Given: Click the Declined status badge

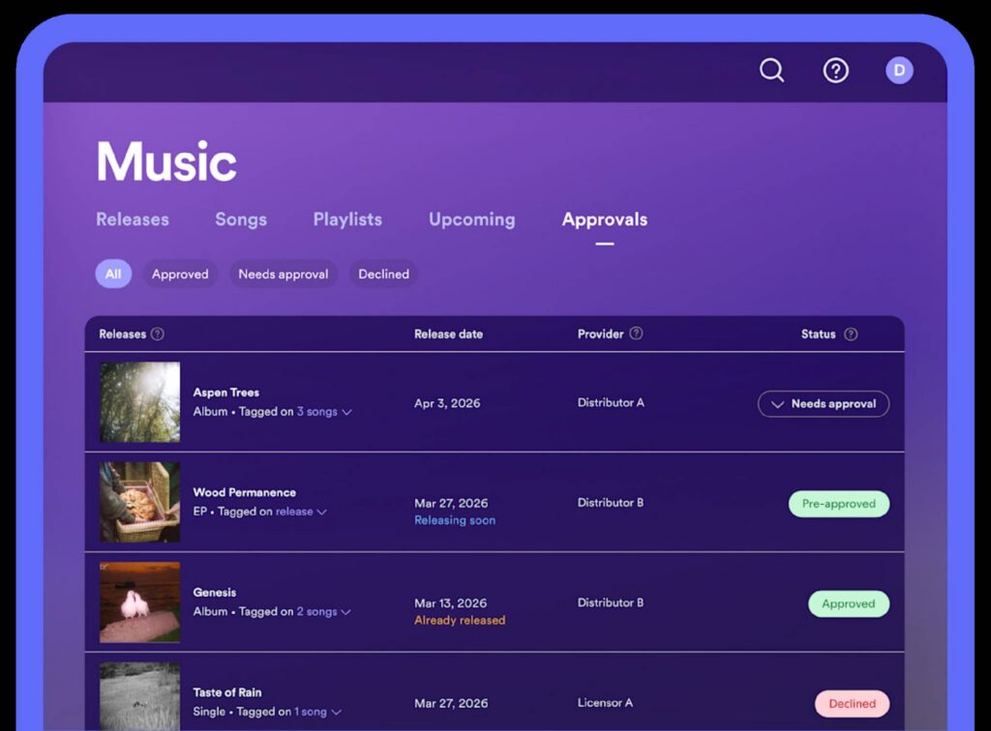Looking at the screenshot, I should [852, 704].
